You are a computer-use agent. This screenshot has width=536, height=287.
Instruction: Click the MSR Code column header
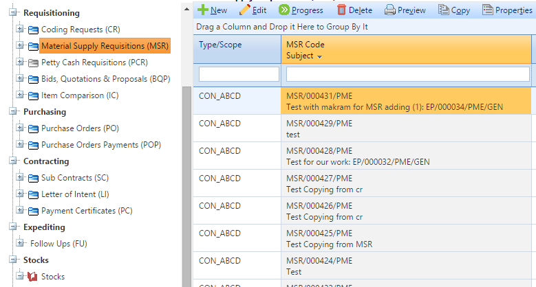pos(406,49)
